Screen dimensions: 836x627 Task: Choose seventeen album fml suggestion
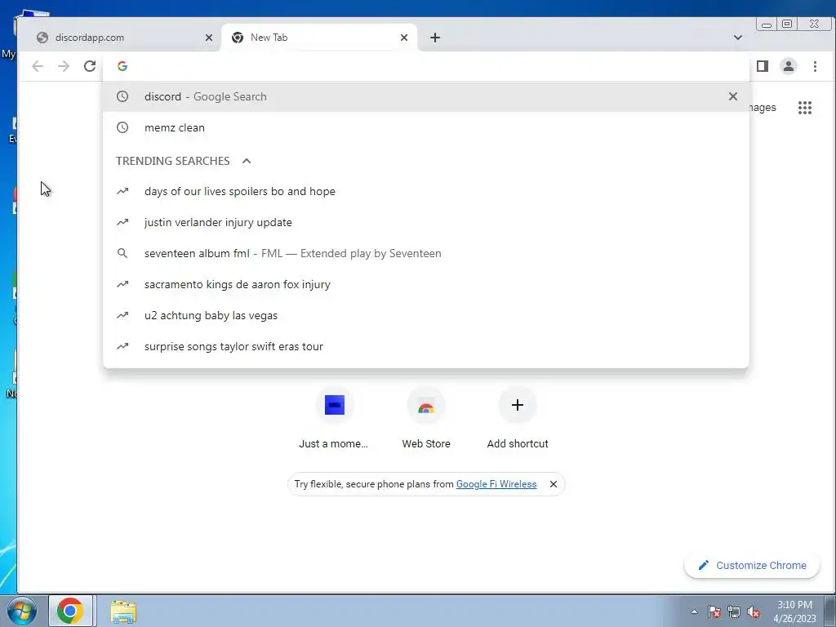pos(426,253)
